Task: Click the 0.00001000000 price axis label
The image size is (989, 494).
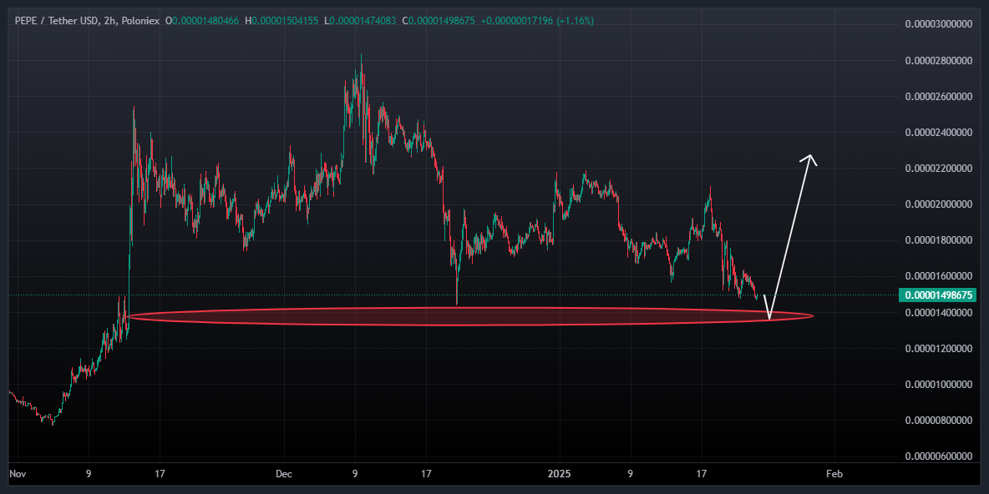Action: [937, 385]
